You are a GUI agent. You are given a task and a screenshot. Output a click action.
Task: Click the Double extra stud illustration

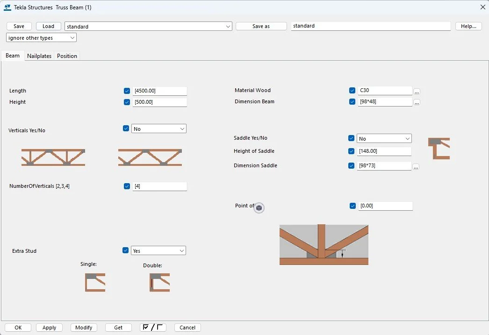click(160, 282)
